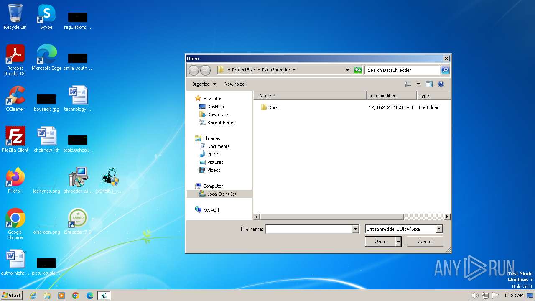This screenshot has width=535, height=301.
Task: Close the Open dialog
Action: (x=446, y=59)
